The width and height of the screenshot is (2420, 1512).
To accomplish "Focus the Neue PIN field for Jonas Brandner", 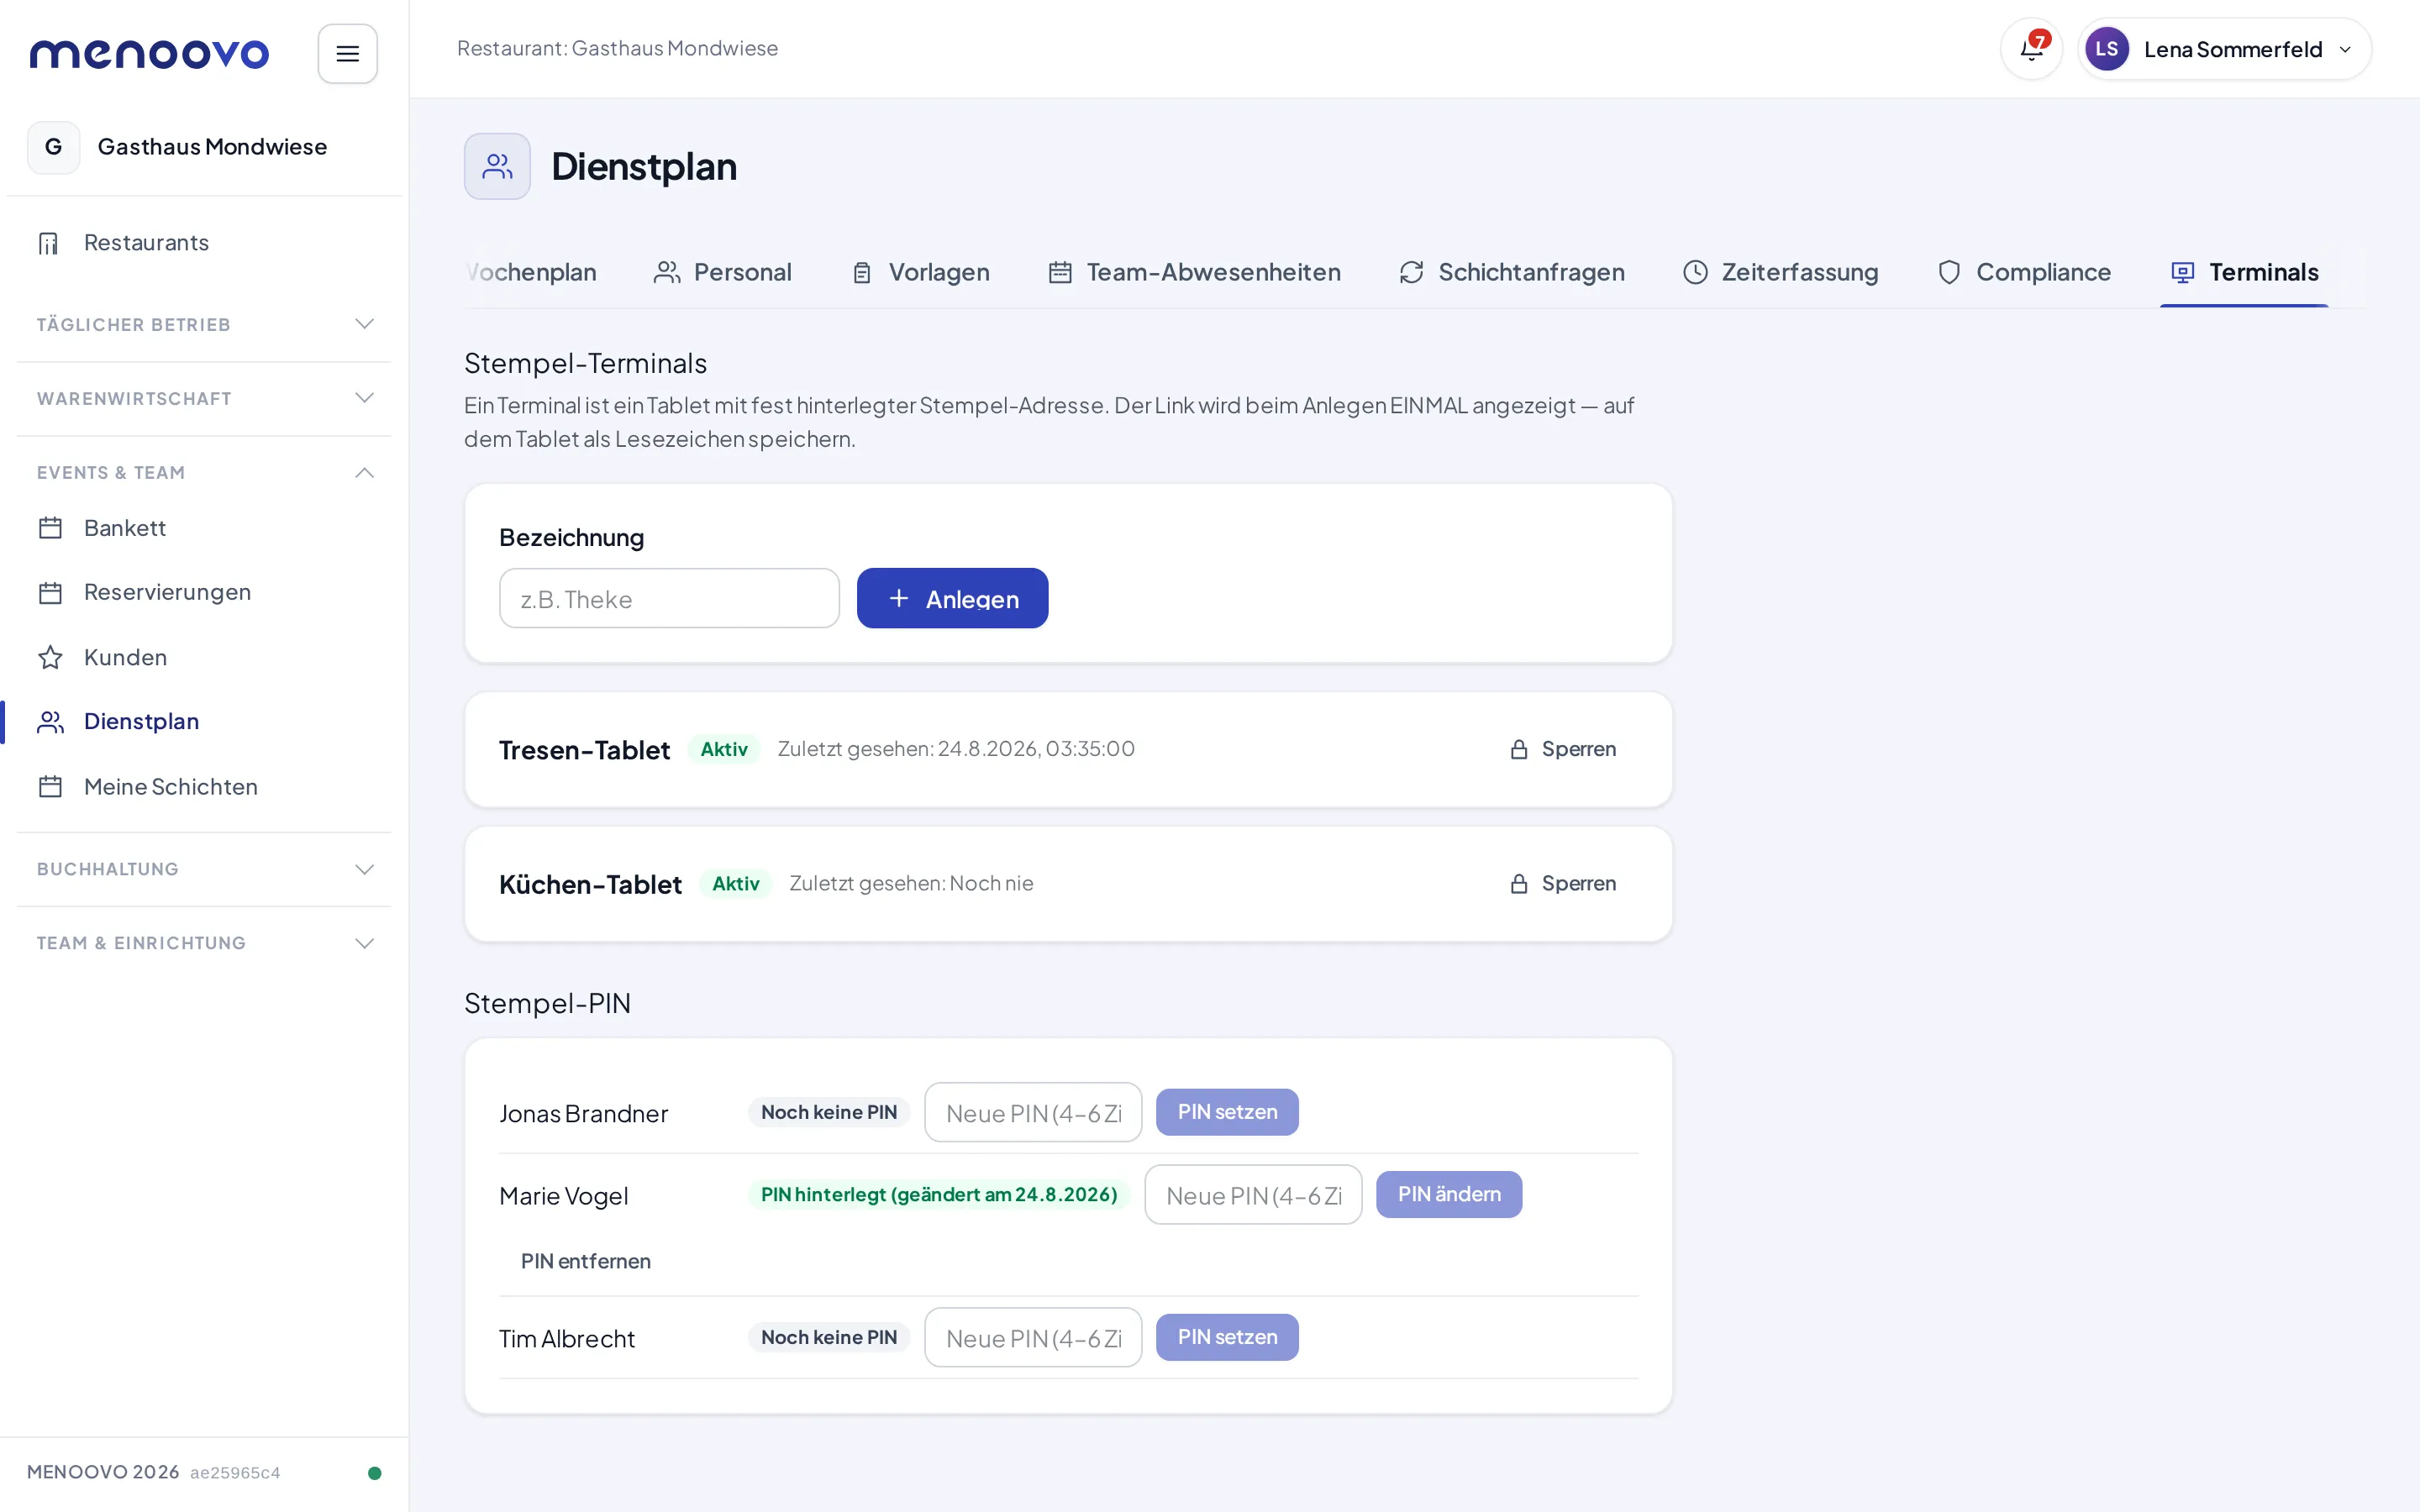I will point(1033,1112).
